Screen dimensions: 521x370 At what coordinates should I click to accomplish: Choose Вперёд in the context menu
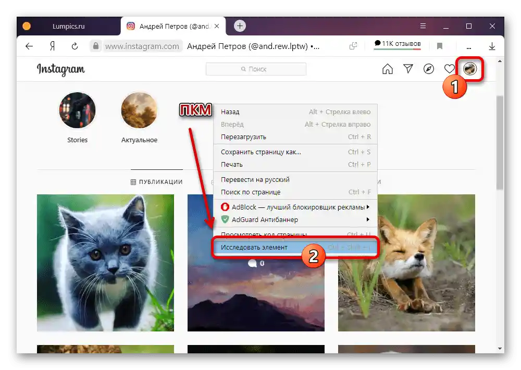pos(295,125)
